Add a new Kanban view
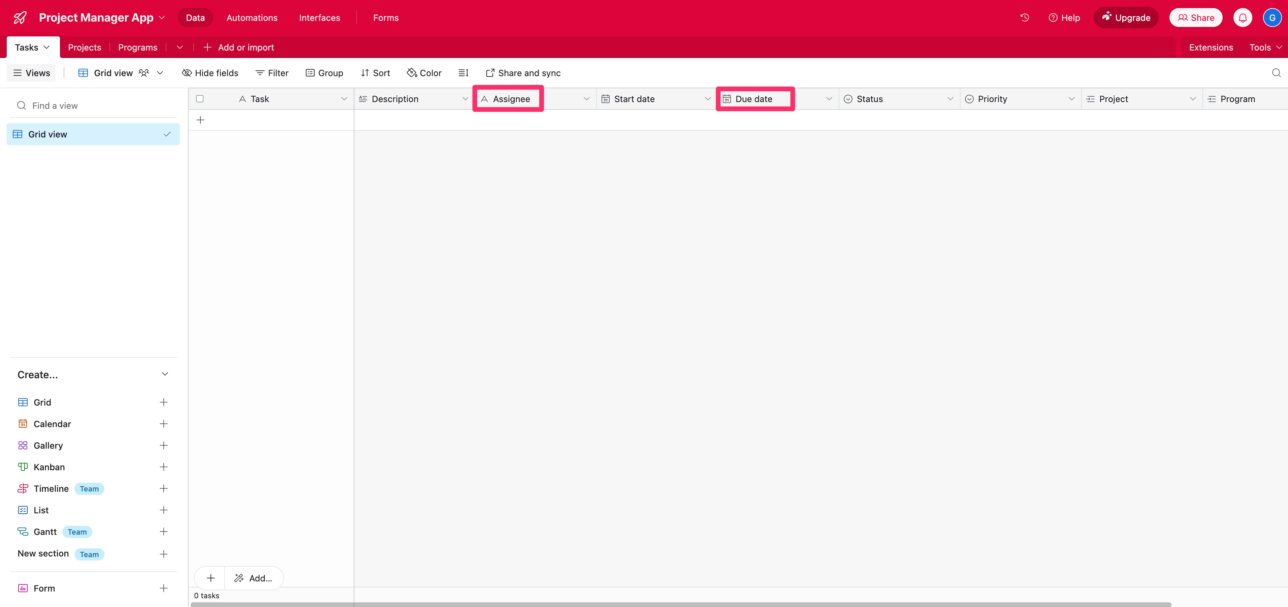Screen dimensions: 1288x607 pyautogui.click(x=163, y=467)
